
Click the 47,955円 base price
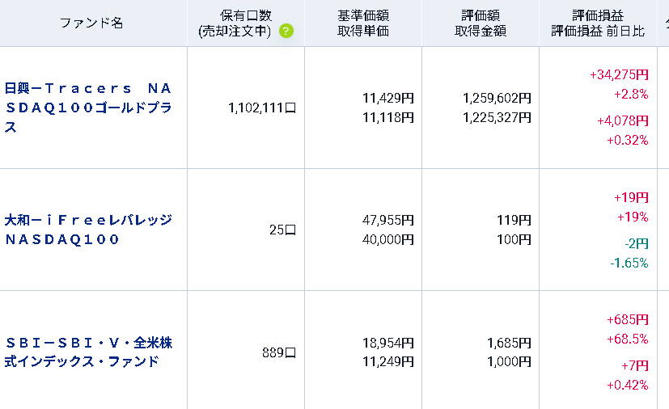tap(388, 220)
